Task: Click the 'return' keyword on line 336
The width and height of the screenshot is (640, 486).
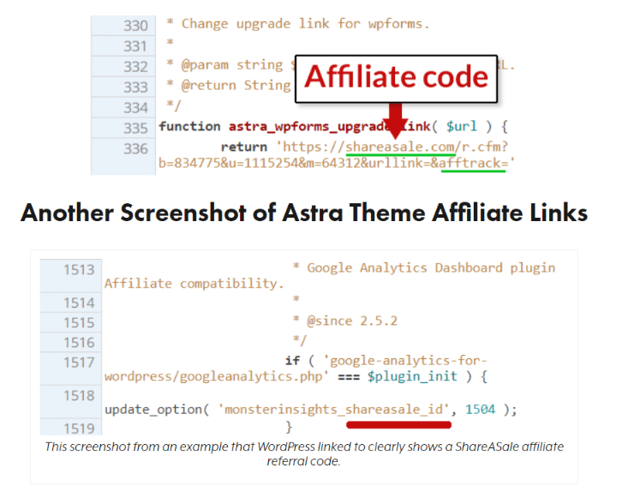Action: click(243, 147)
